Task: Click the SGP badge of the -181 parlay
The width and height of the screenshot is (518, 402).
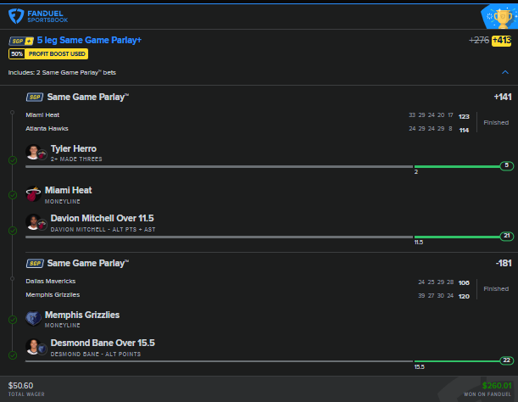Action: pos(35,264)
